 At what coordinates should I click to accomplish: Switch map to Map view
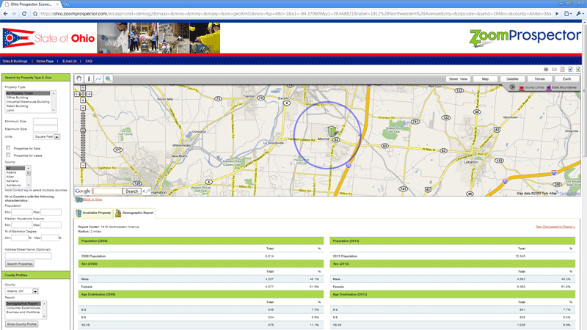pos(485,79)
